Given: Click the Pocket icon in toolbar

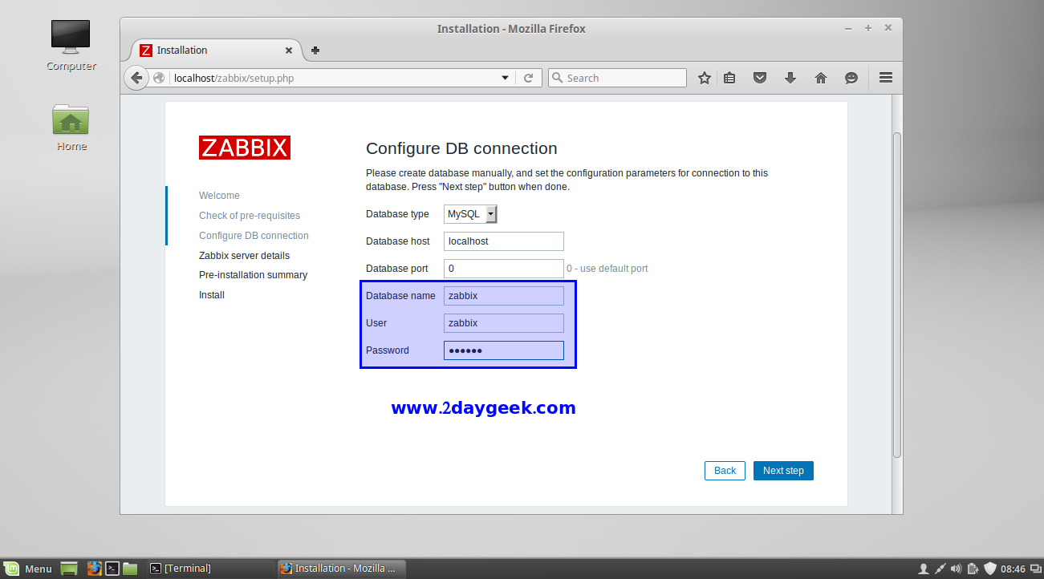Looking at the screenshot, I should pos(760,78).
